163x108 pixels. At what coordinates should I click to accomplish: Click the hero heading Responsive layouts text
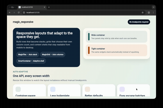click(44, 35)
